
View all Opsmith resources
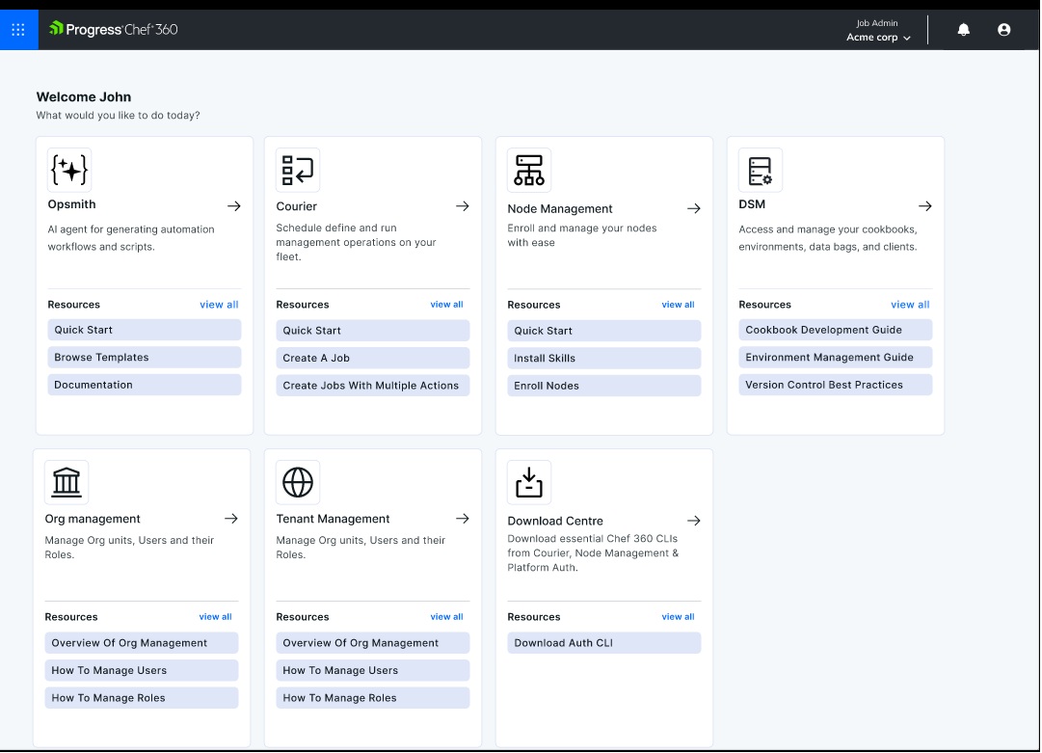pyautogui.click(x=219, y=305)
